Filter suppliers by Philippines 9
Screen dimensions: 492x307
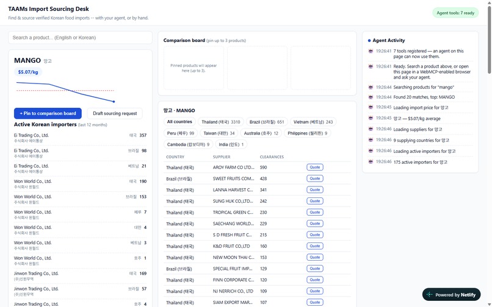(x=308, y=133)
